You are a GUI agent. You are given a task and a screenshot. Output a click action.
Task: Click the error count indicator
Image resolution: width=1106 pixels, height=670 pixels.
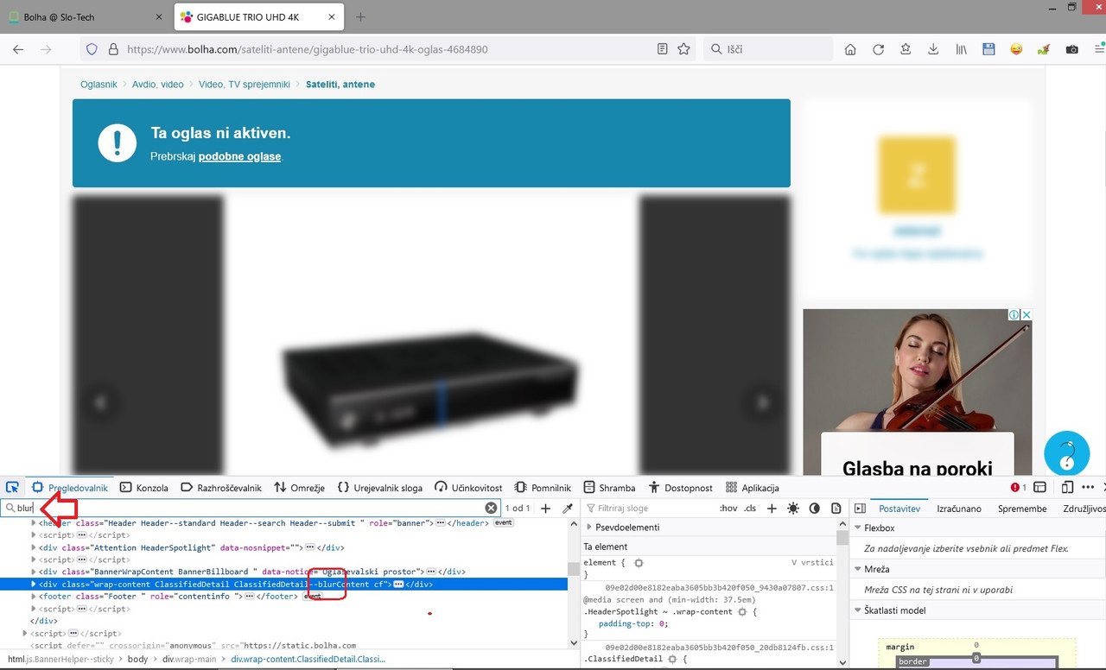click(1019, 488)
